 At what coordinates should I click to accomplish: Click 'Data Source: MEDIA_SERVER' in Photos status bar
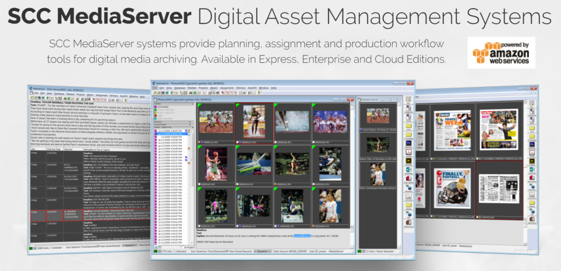(x=290, y=251)
